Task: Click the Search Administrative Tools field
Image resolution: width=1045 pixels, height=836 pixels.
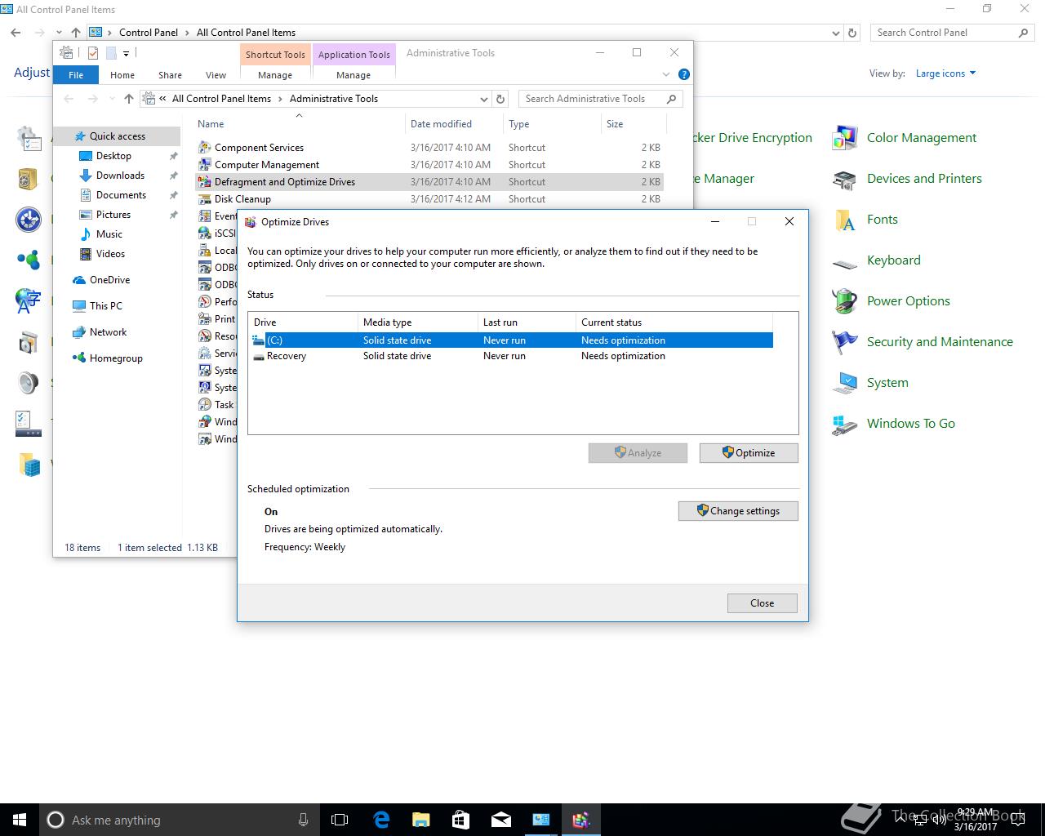Action: pyautogui.click(x=601, y=99)
